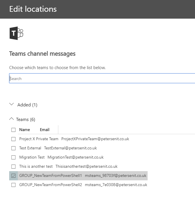Sort by the Email column header
195x207 pixels.
click(45, 130)
